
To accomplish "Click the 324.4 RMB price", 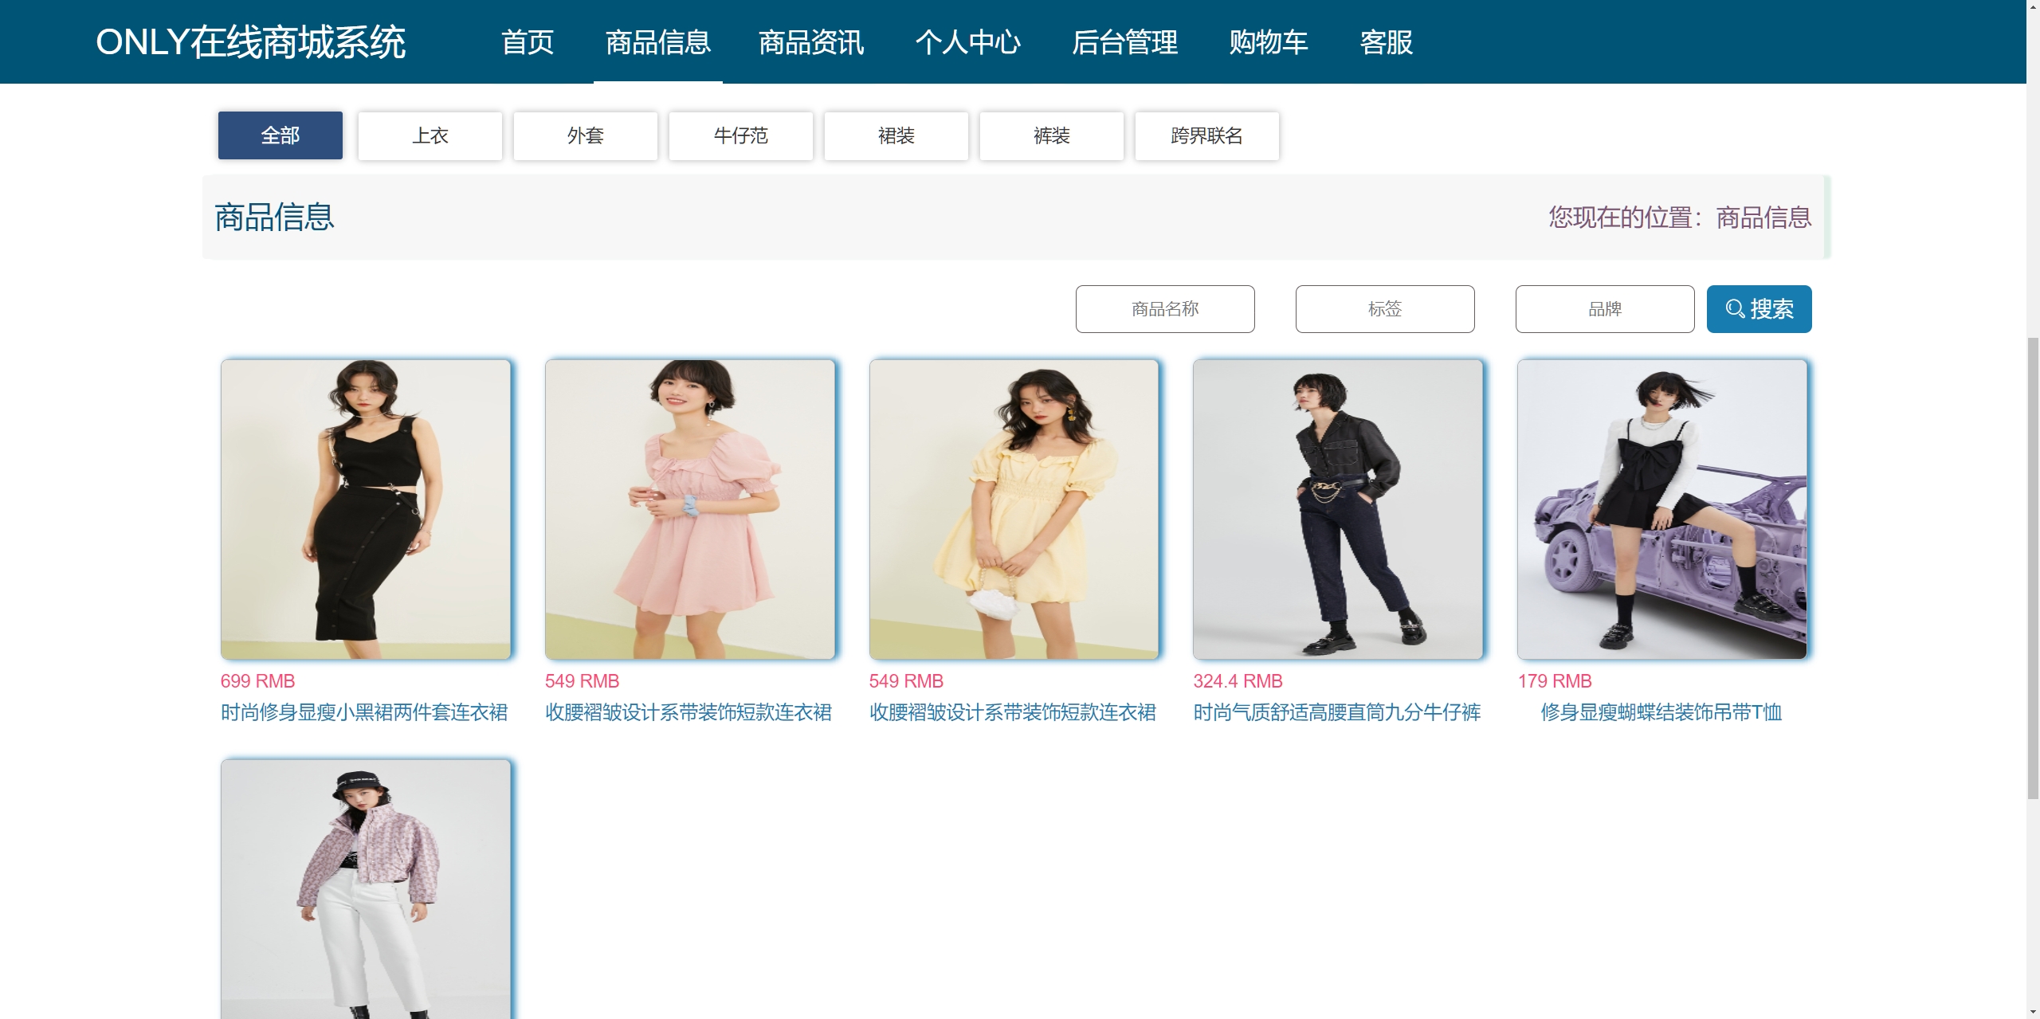I will (1238, 681).
